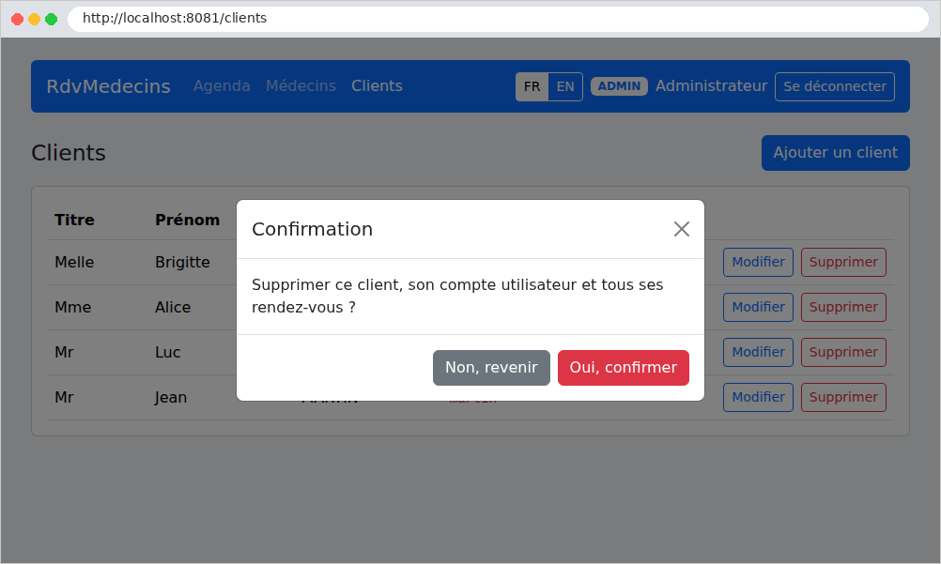Image resolution: width=941 pixels, height=564 pixels.
Task: Go to the Clients nav item
Action: pos(377,85)
